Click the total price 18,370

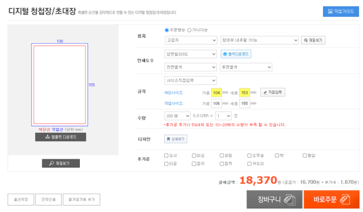click(x=258, y=180)
